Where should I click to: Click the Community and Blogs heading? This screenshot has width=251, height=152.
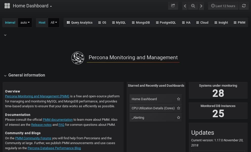(x=23, y=133)
